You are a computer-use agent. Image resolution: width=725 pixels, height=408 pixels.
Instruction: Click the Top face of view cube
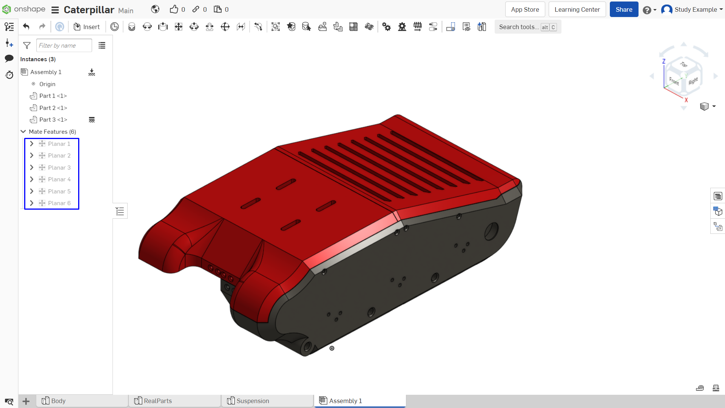683,64
